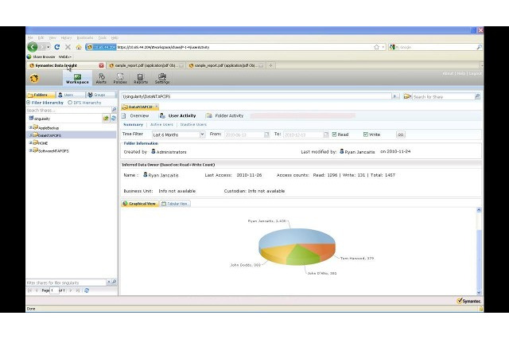509x339 pixels.
Task: Open the WebEx bookmarks dropdown
Action: (65, 56)
